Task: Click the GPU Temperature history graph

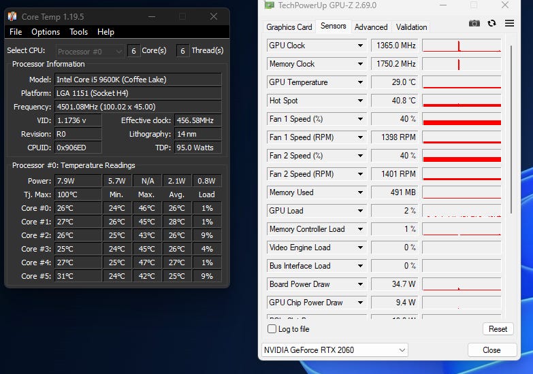Action: 462,82
